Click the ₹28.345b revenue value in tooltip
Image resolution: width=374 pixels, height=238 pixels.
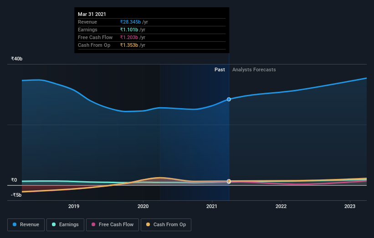pyautogui.click(x=130, y=22)
